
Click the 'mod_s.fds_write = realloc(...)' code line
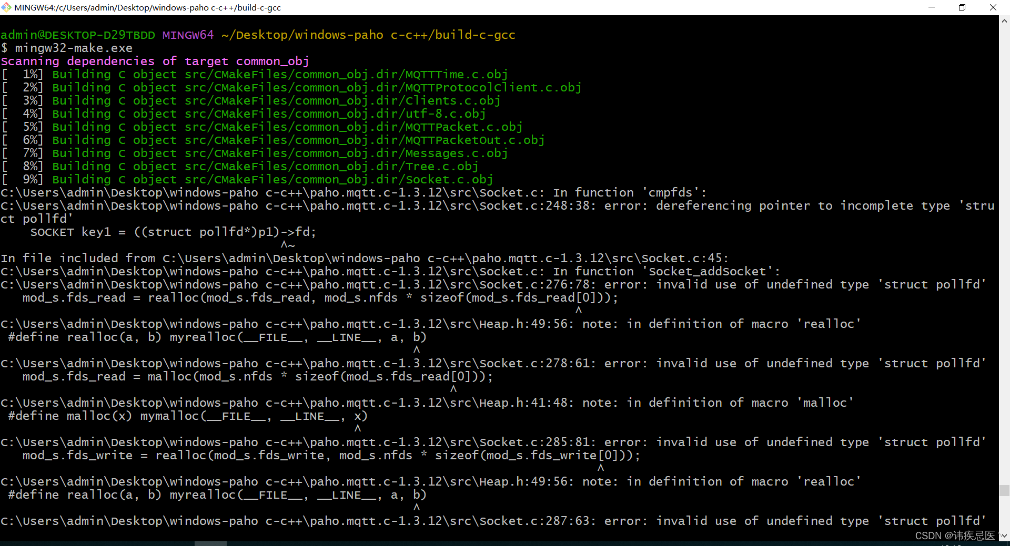point(332,456)
